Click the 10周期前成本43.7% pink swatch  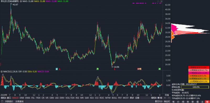tap(199, 70)
